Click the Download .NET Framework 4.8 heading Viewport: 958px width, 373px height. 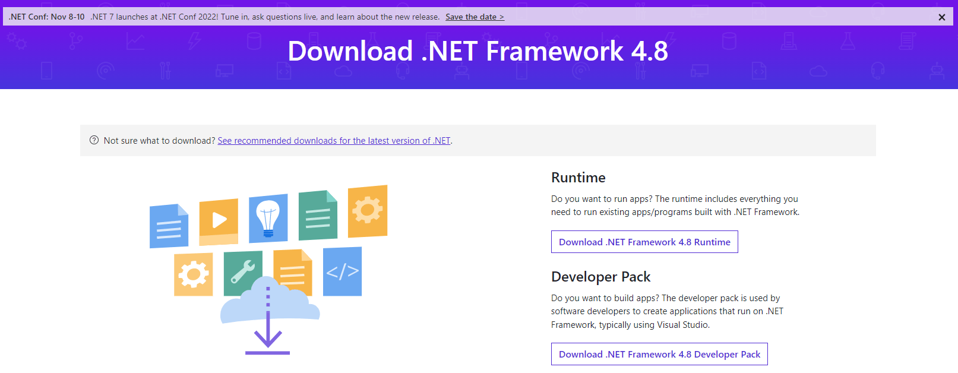(478, 51)
